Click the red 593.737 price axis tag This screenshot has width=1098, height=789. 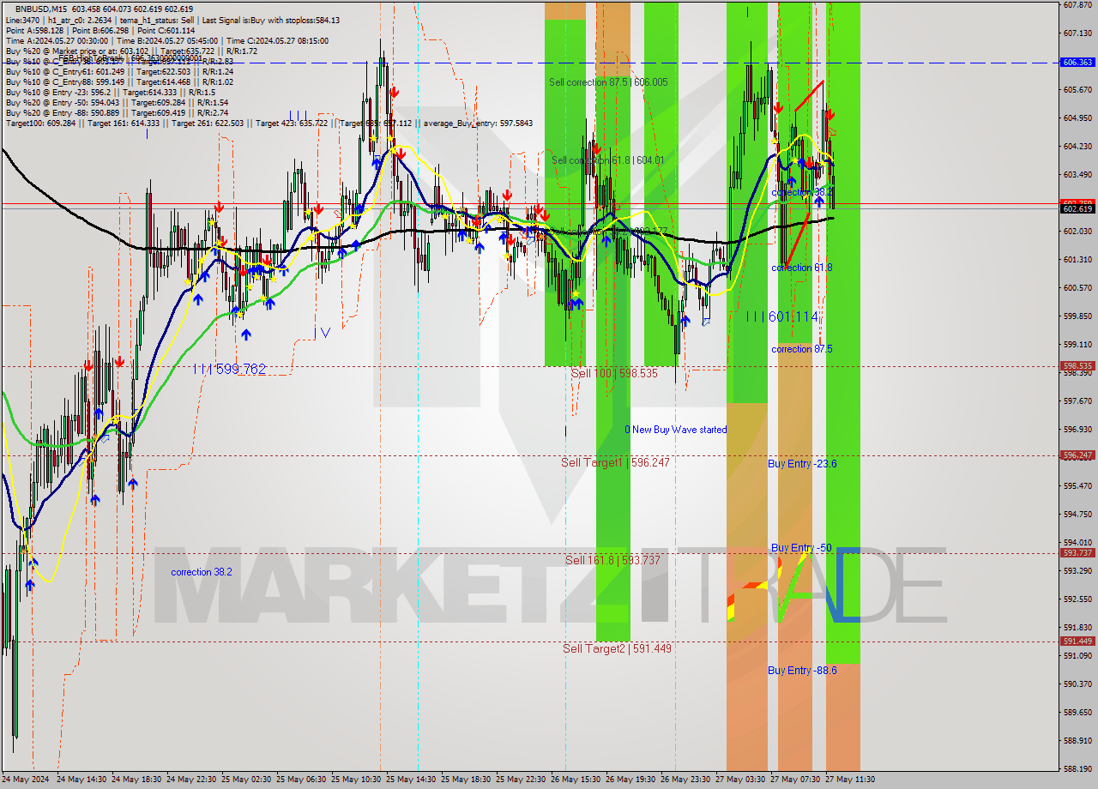[x=1077, y=553]
